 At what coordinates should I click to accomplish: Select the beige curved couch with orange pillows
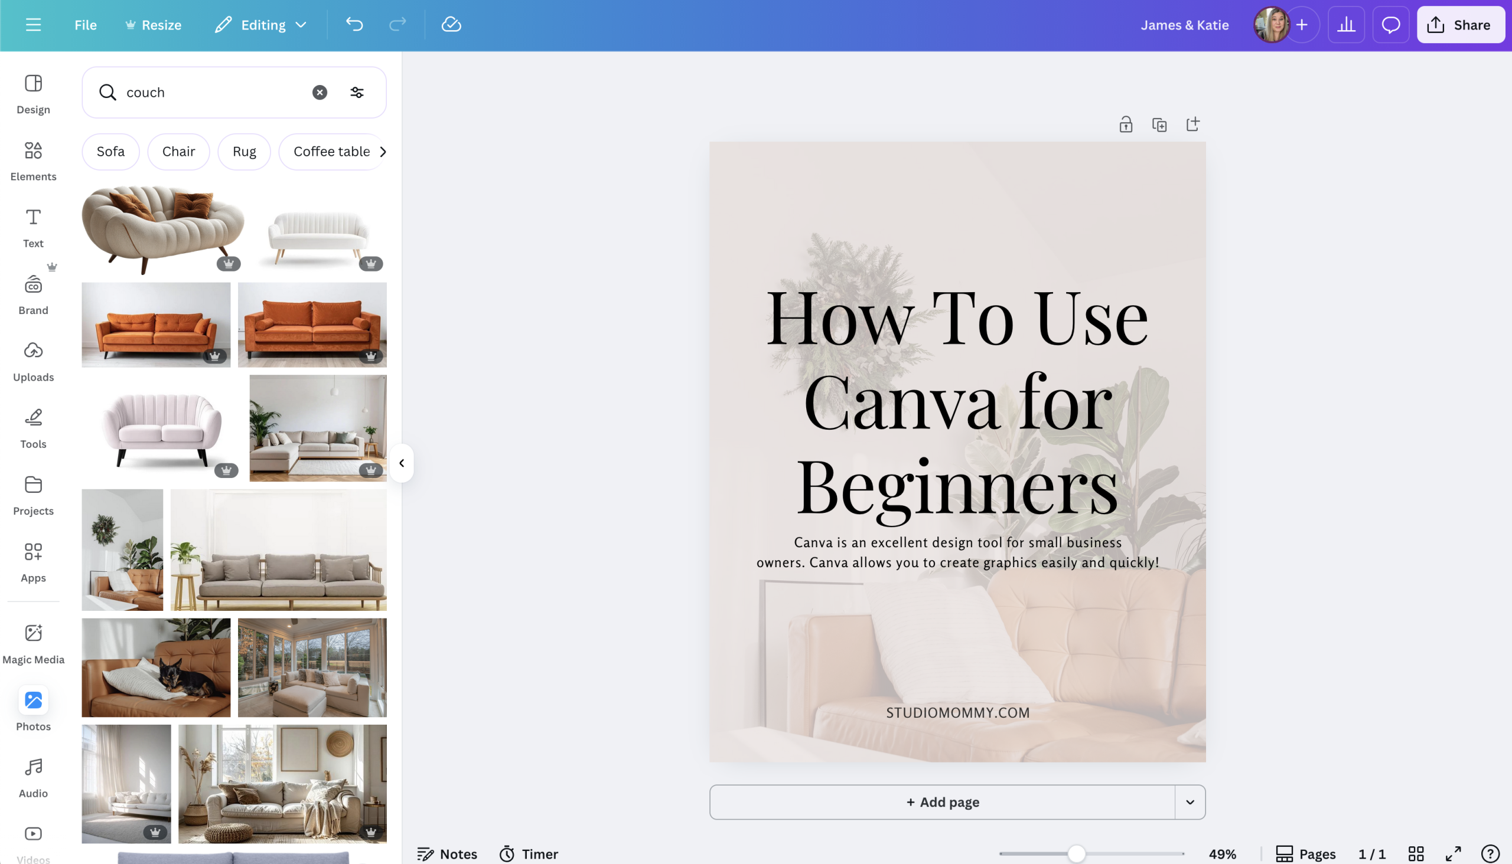click(x=164, y=229)
